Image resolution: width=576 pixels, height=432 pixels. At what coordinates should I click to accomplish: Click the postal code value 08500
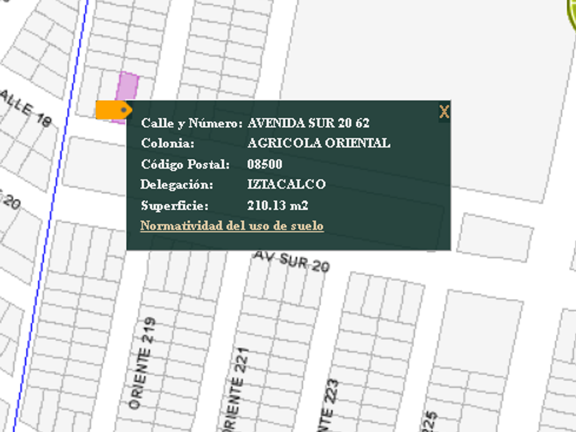click(x=265, y=164)
